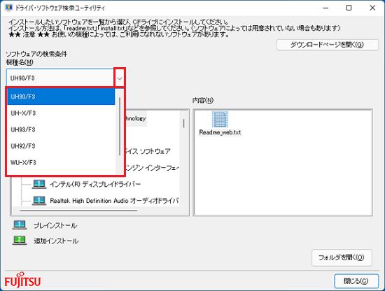Select Realtek High Definition Audio driver entry
The width and height of the screenshot is (385, 291).
[114, 201]
